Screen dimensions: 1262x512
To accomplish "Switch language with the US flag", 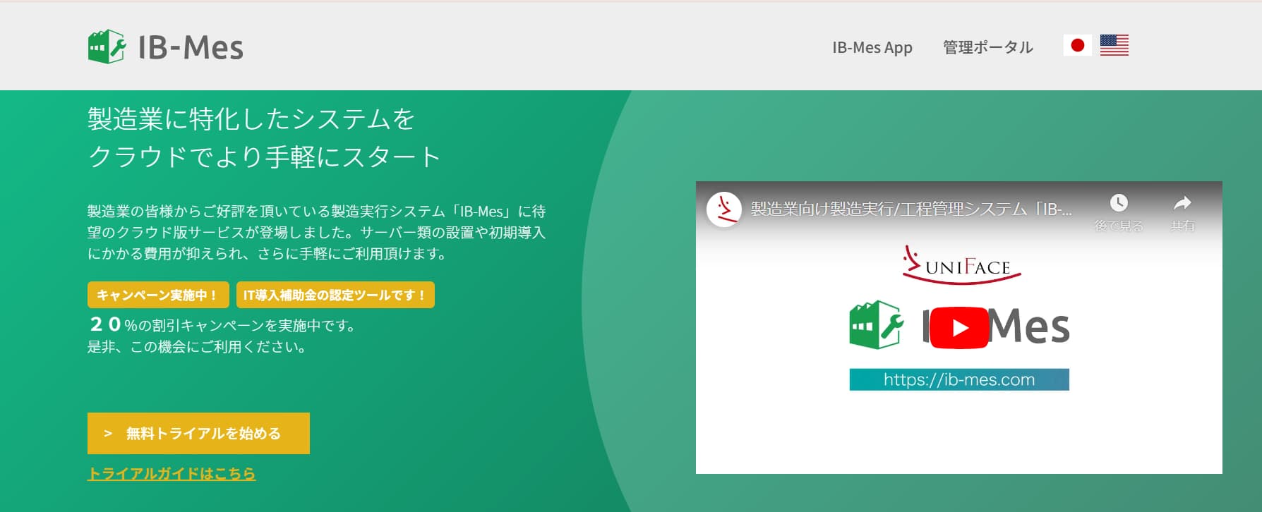I will 1114,45.
